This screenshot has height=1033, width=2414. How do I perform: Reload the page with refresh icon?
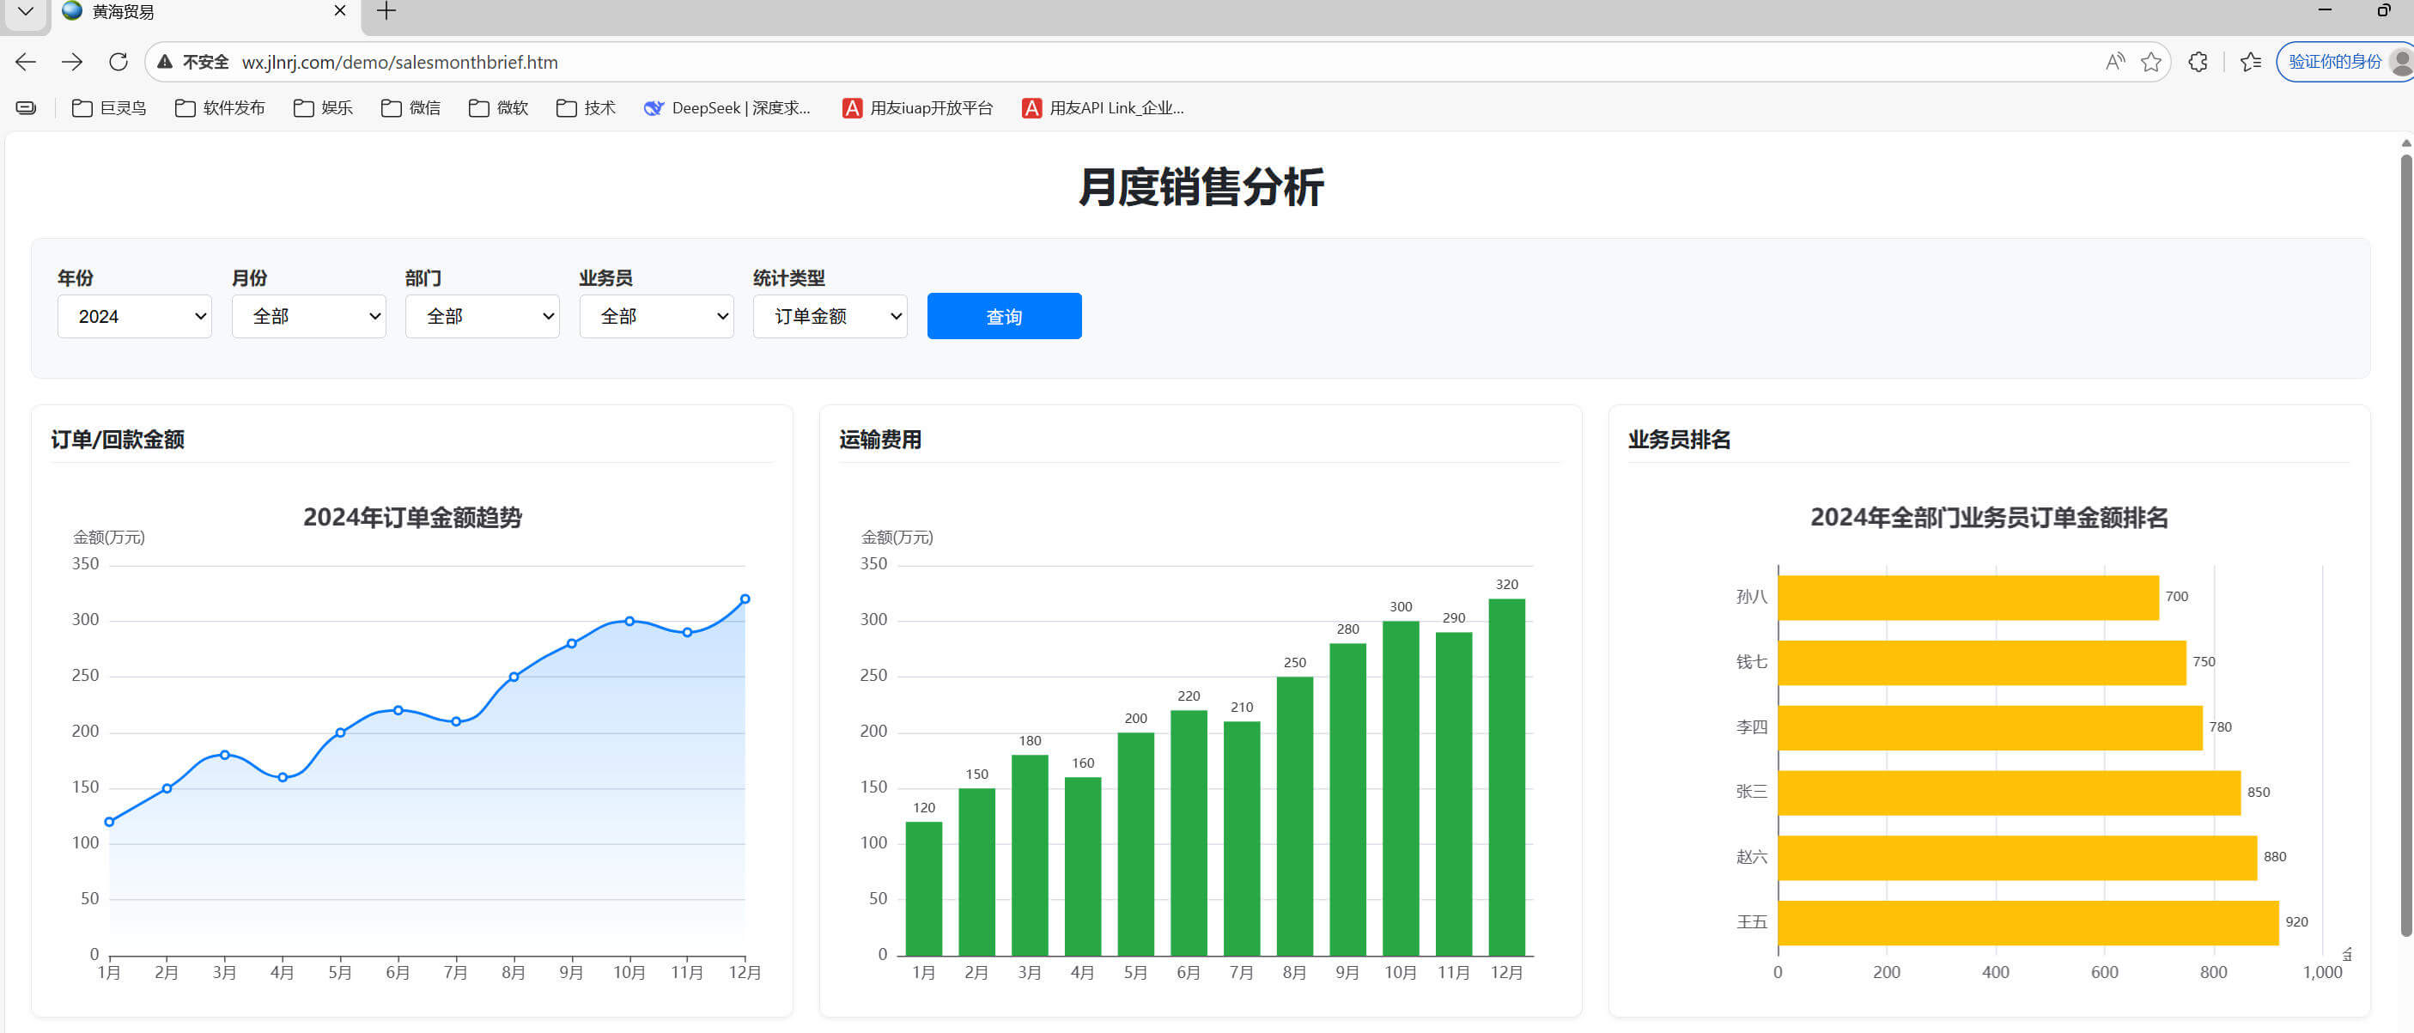click(118, 62)
